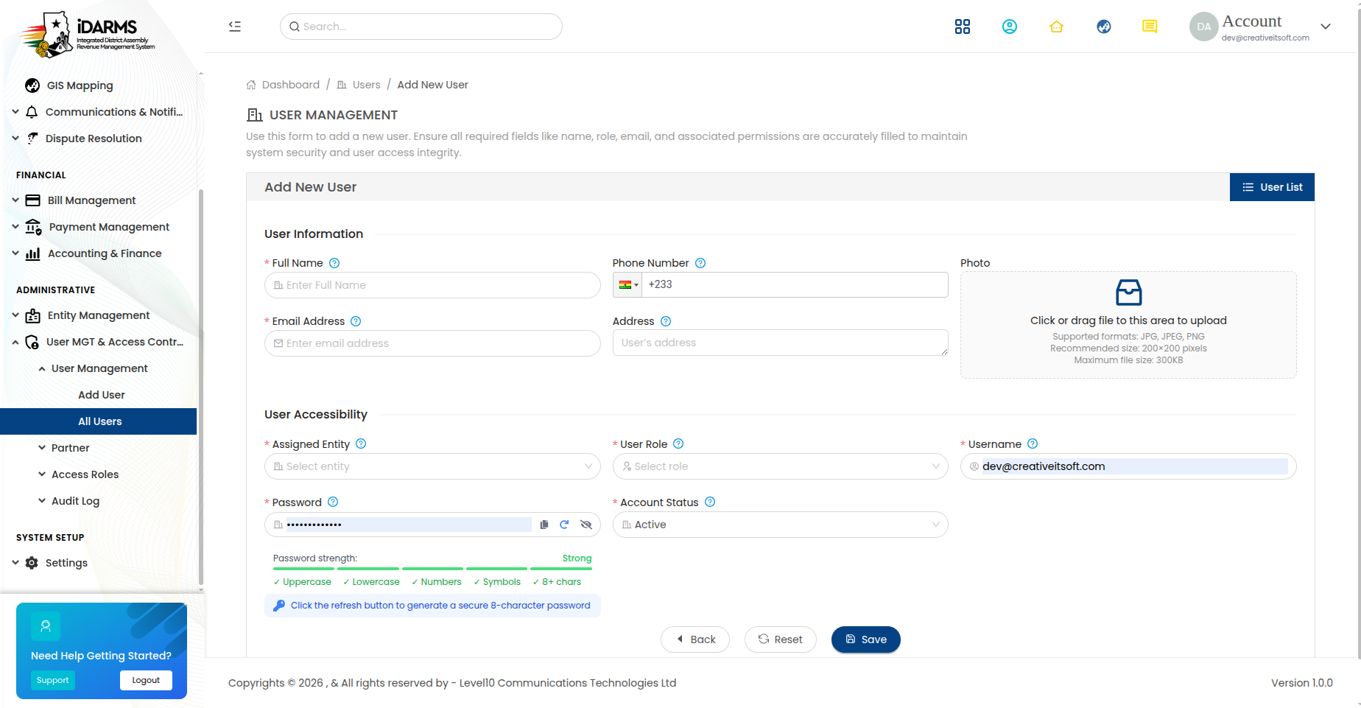The image size is (1361, 708).
Task: Focus the Enter Full Name field
Action: [x=432, y=285]
